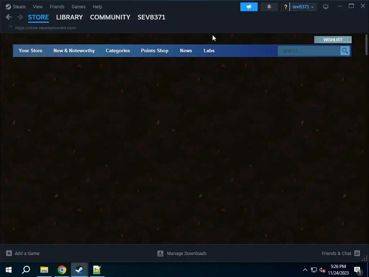Click the Steam logo icon in menu bar
The width and height of the screenshot is (369, 277).
[x=8, y=6]
